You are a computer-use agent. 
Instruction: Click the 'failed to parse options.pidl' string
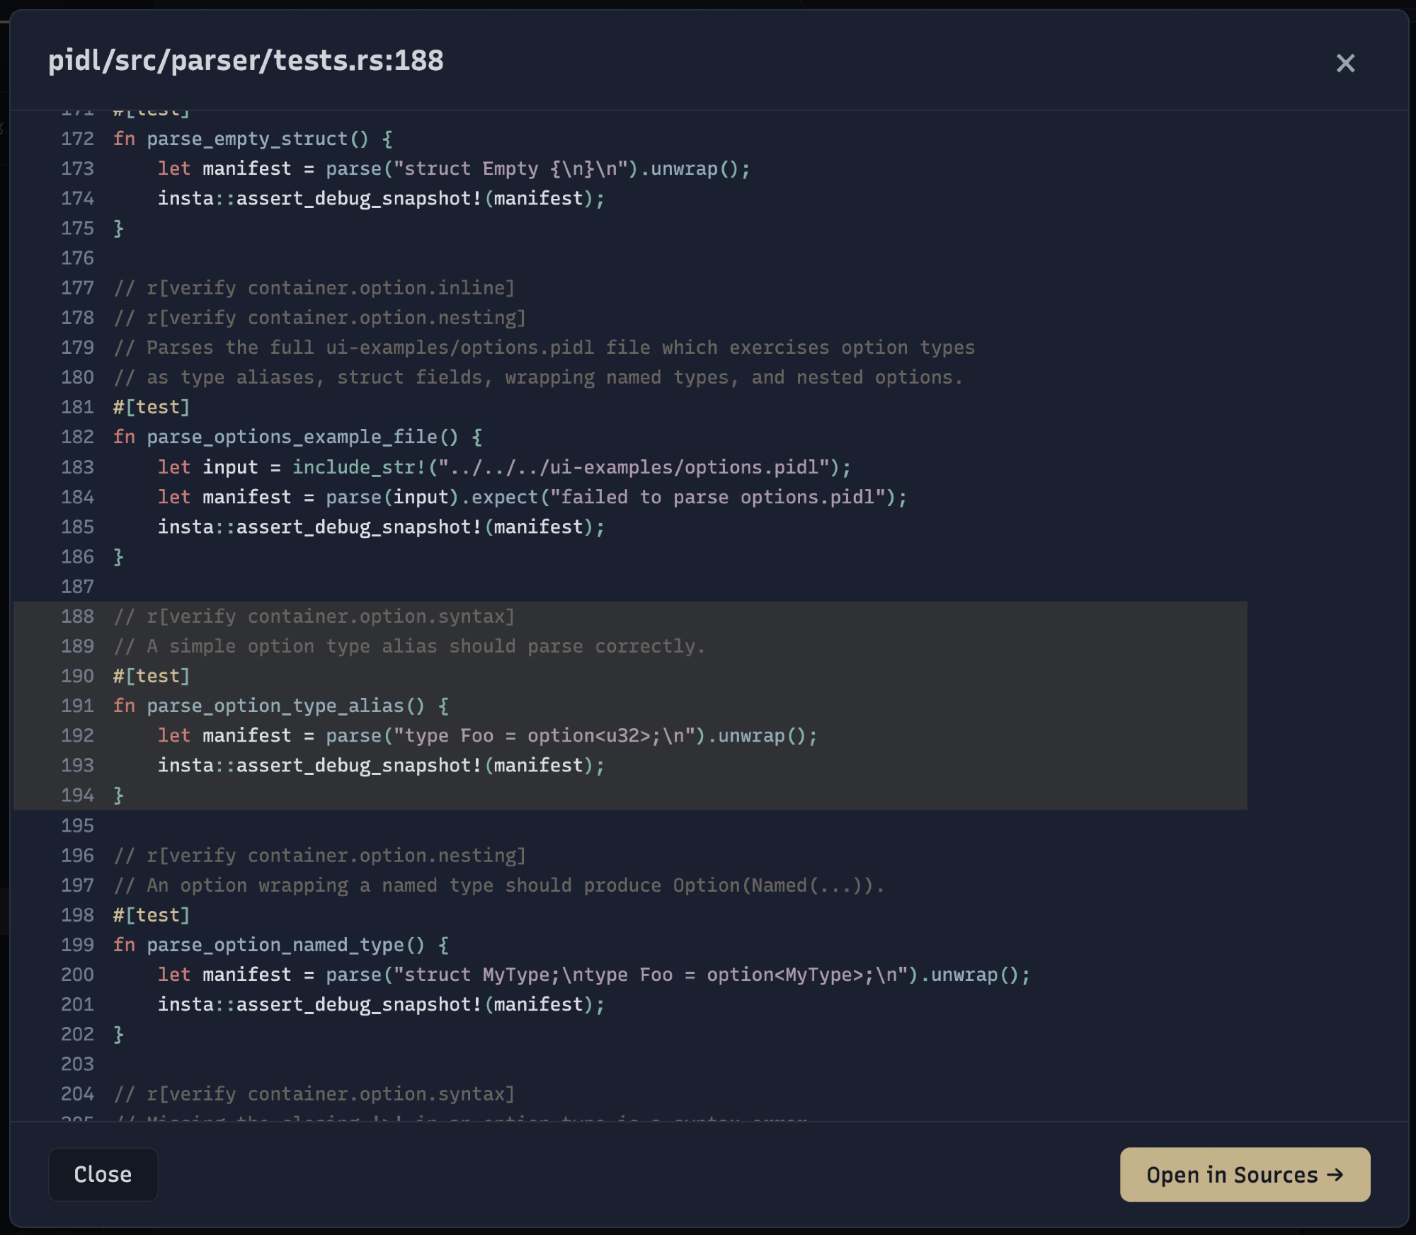719,497
